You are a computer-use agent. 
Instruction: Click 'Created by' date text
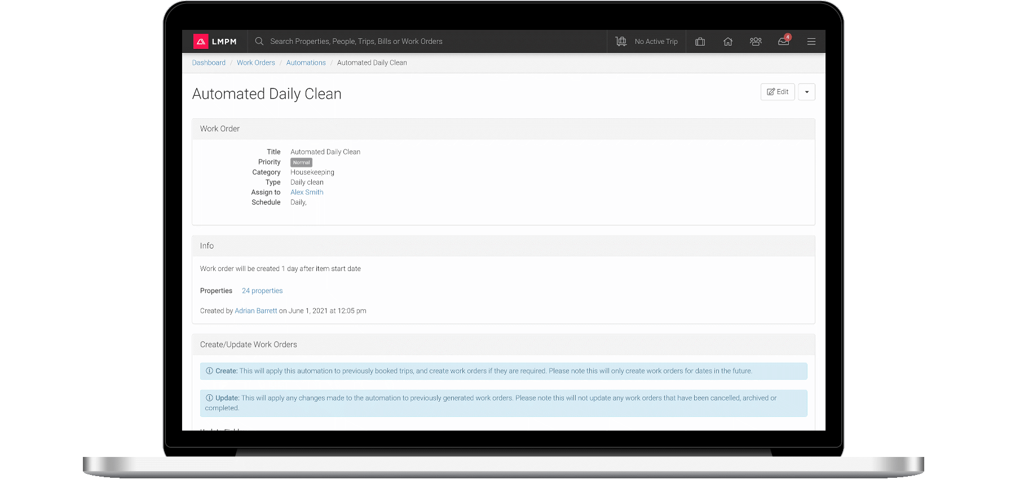283,311
